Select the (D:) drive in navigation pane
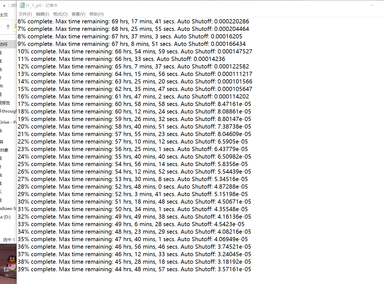This screenshot has height=284, width=384. [5, 217]
